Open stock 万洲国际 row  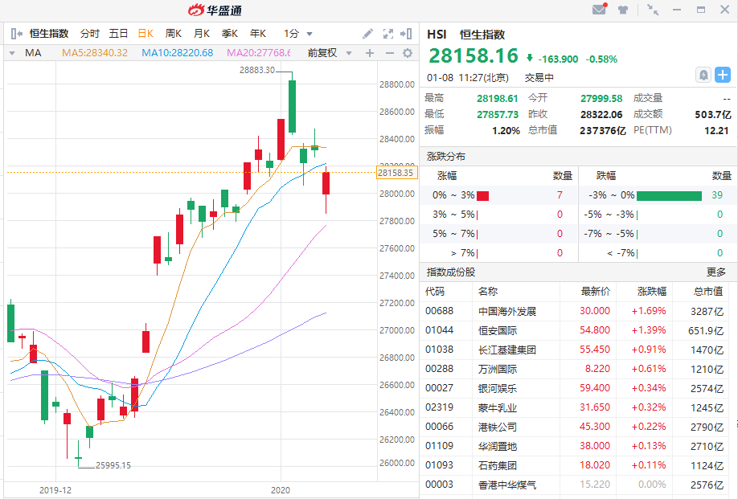point(574,369)
